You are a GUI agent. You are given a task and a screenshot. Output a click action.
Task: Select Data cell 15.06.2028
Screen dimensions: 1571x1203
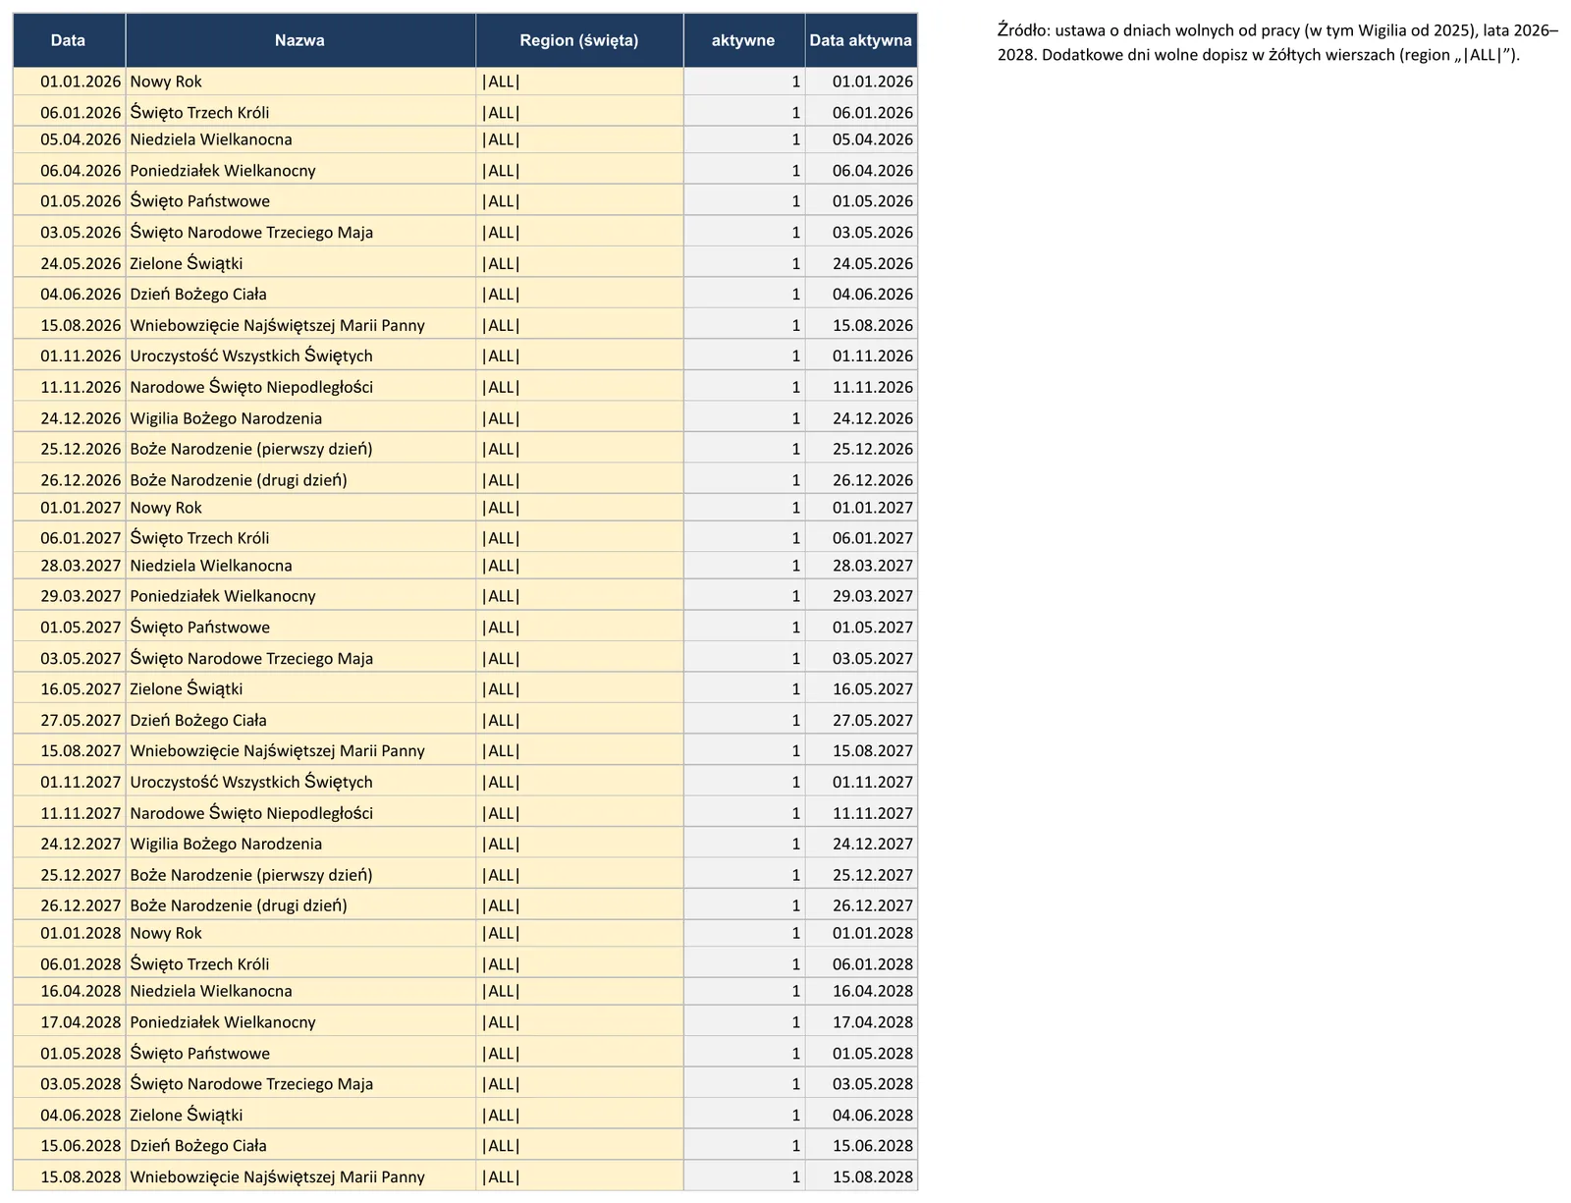(x=69, y=1145)
